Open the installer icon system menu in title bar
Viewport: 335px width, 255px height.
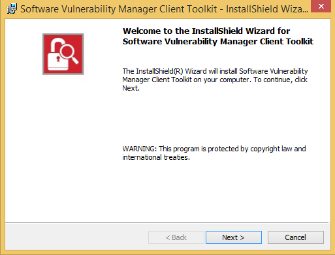click(x=12, y=8)
